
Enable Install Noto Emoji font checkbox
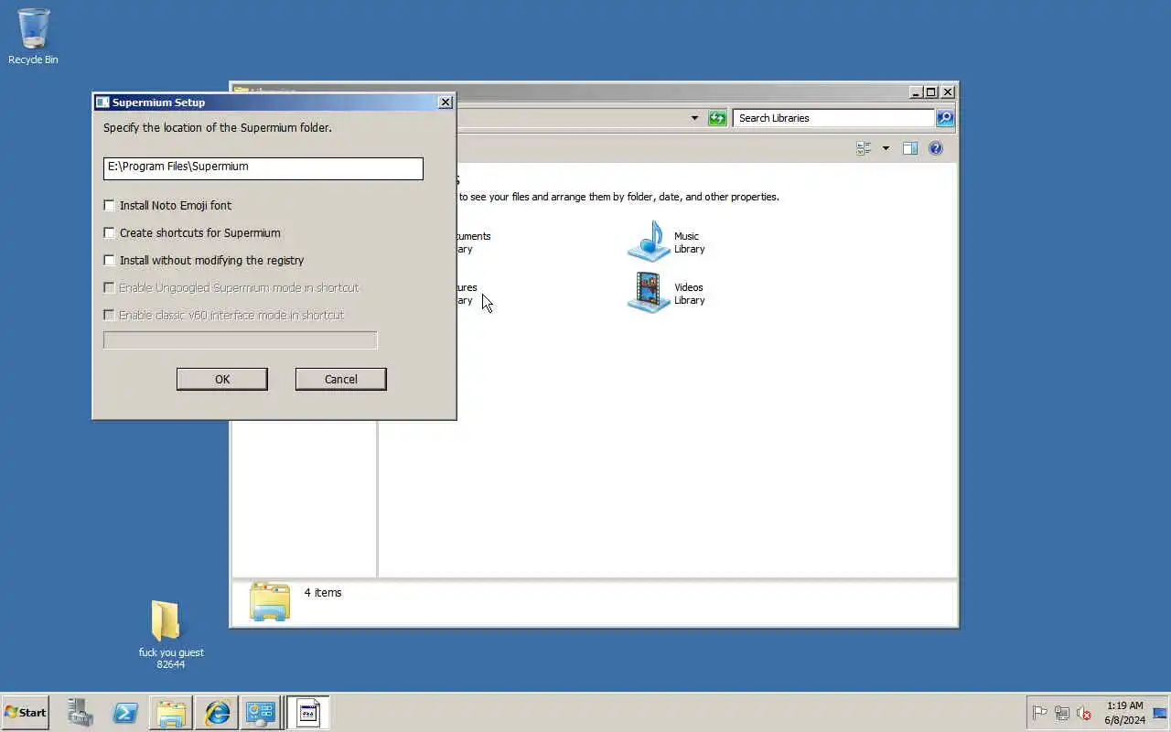click(110, 206)
